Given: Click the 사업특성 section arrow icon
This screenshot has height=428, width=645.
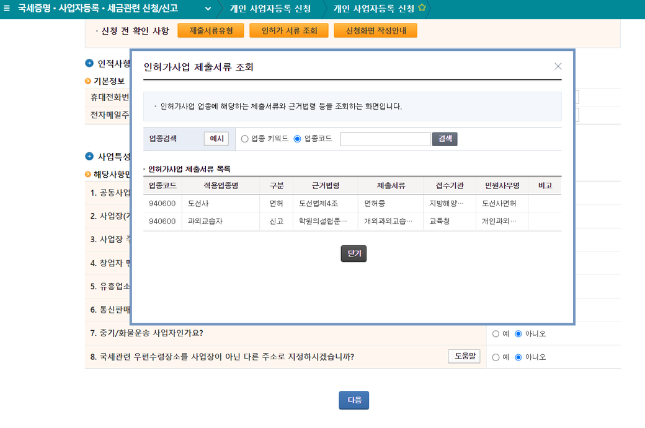Looking at the screenshot, I should click(x=89, y=156).
